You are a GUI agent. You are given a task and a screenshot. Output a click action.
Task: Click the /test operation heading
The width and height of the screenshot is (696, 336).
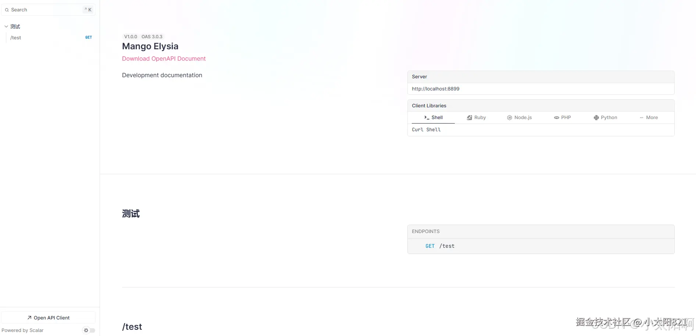(132, 327)
